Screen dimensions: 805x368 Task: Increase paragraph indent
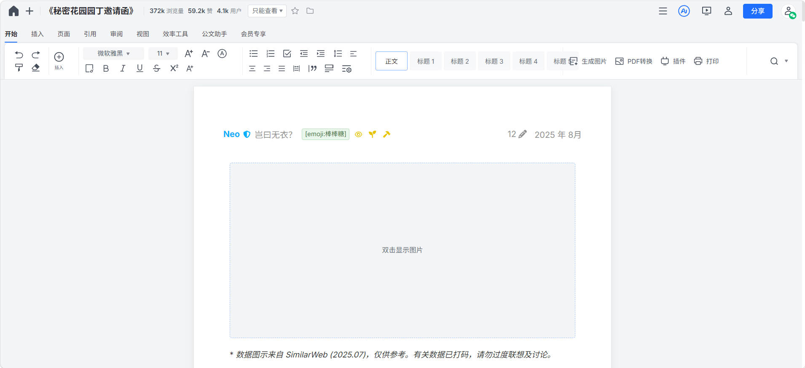[321, 54]
